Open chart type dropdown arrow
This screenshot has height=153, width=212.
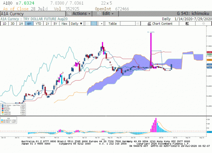102,24
